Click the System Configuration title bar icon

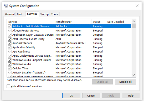tap(6, 6)
